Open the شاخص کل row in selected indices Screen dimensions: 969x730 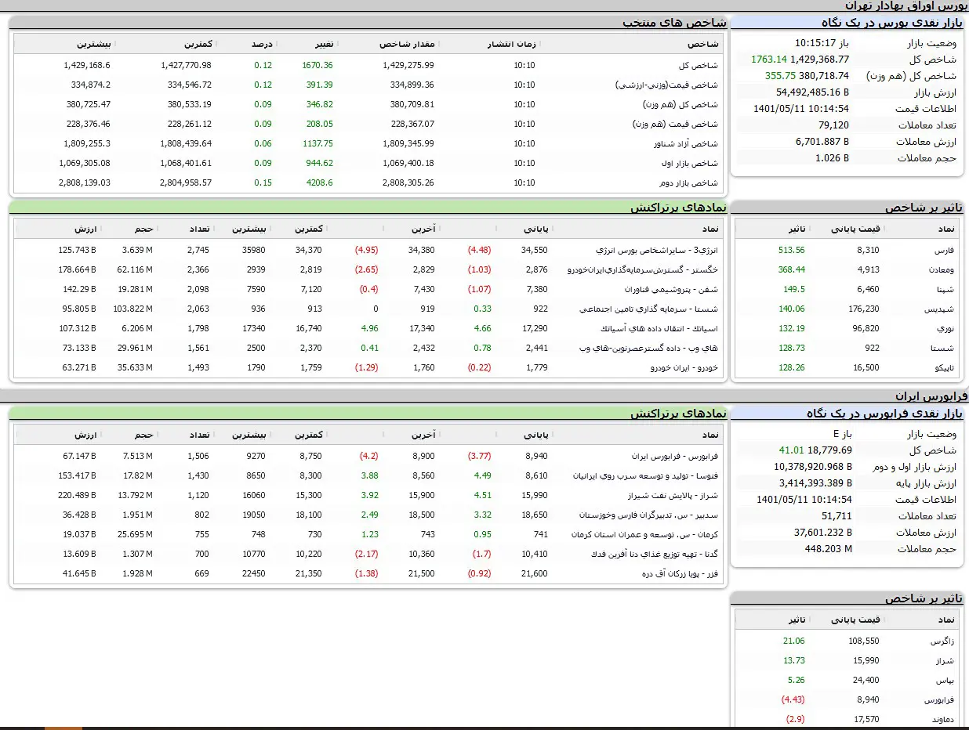pos(699,66)
